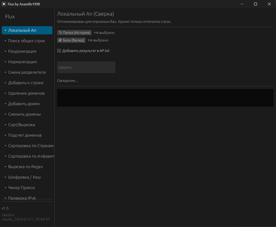This screenshot has width=276, height=227.
Task: Click the Локальный Ап (Сверка) heading
Action: (85, 14)
